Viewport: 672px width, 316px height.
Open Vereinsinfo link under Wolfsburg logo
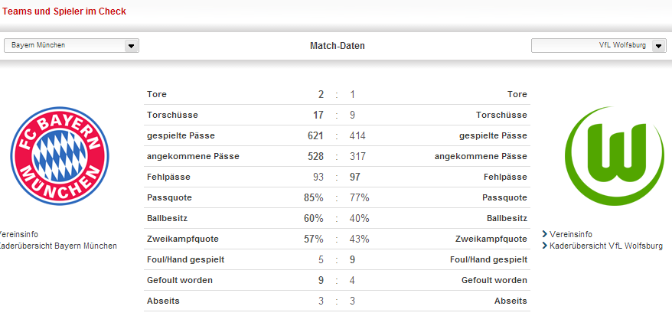pyautogui.click(x=570, y=234)
